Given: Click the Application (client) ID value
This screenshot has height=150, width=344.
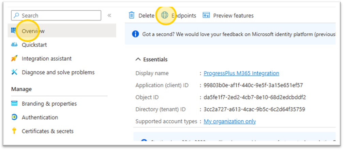Looking at the screenshot, I should pyautogui.click(x=253, y=85).
